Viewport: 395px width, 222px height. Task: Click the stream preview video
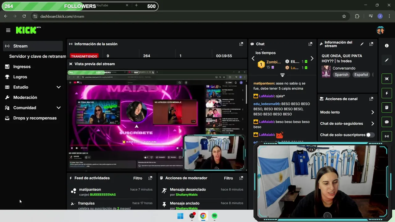[x=157, y=120]
